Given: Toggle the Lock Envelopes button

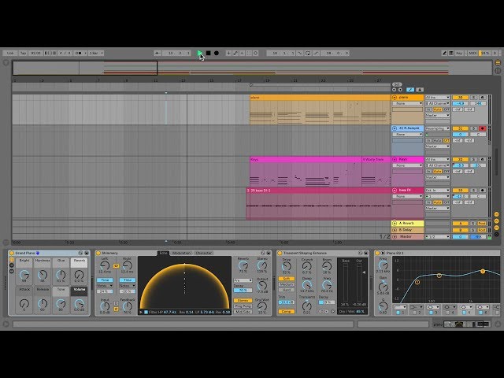Looking at the screenshot, I should click(x=420, y=90).
